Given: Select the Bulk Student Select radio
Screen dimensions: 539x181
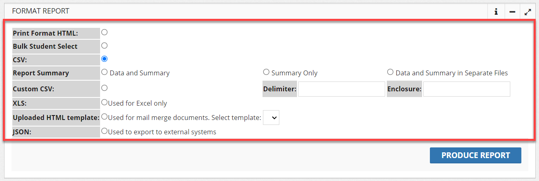Looking at the screenshot, I should (x=105, y=45).
